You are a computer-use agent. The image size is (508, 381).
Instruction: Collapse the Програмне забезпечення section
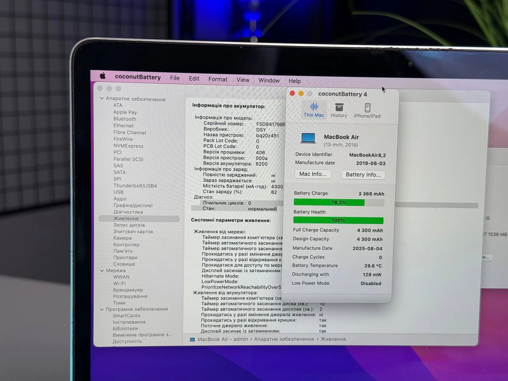[x=102, y=309]
